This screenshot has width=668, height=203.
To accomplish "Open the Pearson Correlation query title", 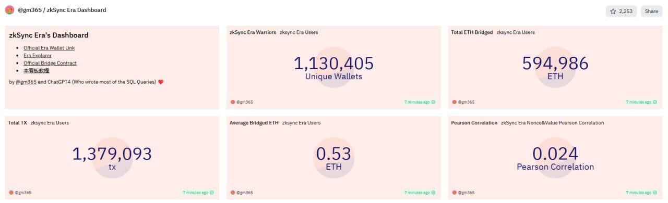I will coord(474,123).
